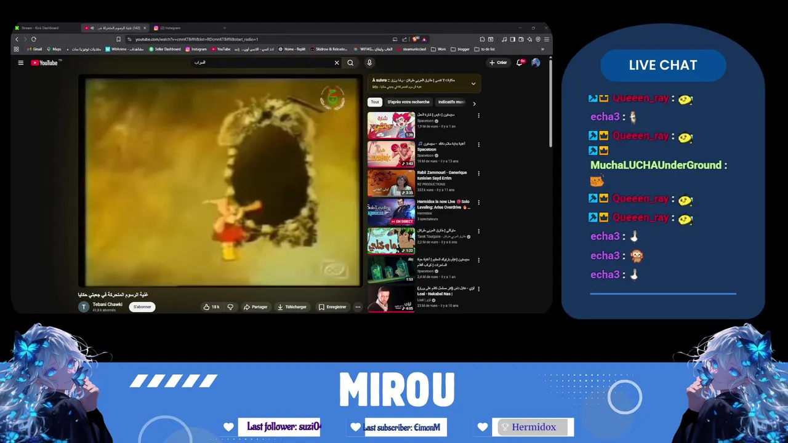Start voice search with microphone

tap(369, 63)
